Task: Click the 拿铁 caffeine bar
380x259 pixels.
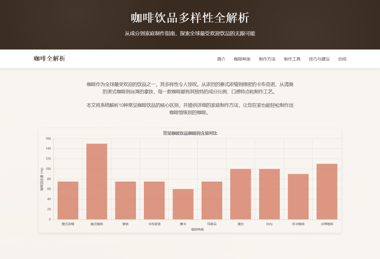Action: tap(126, 200)
